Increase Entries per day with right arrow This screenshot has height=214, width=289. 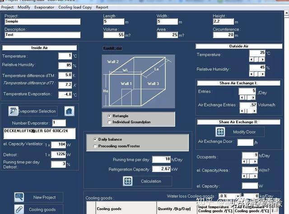pos(253,98)
